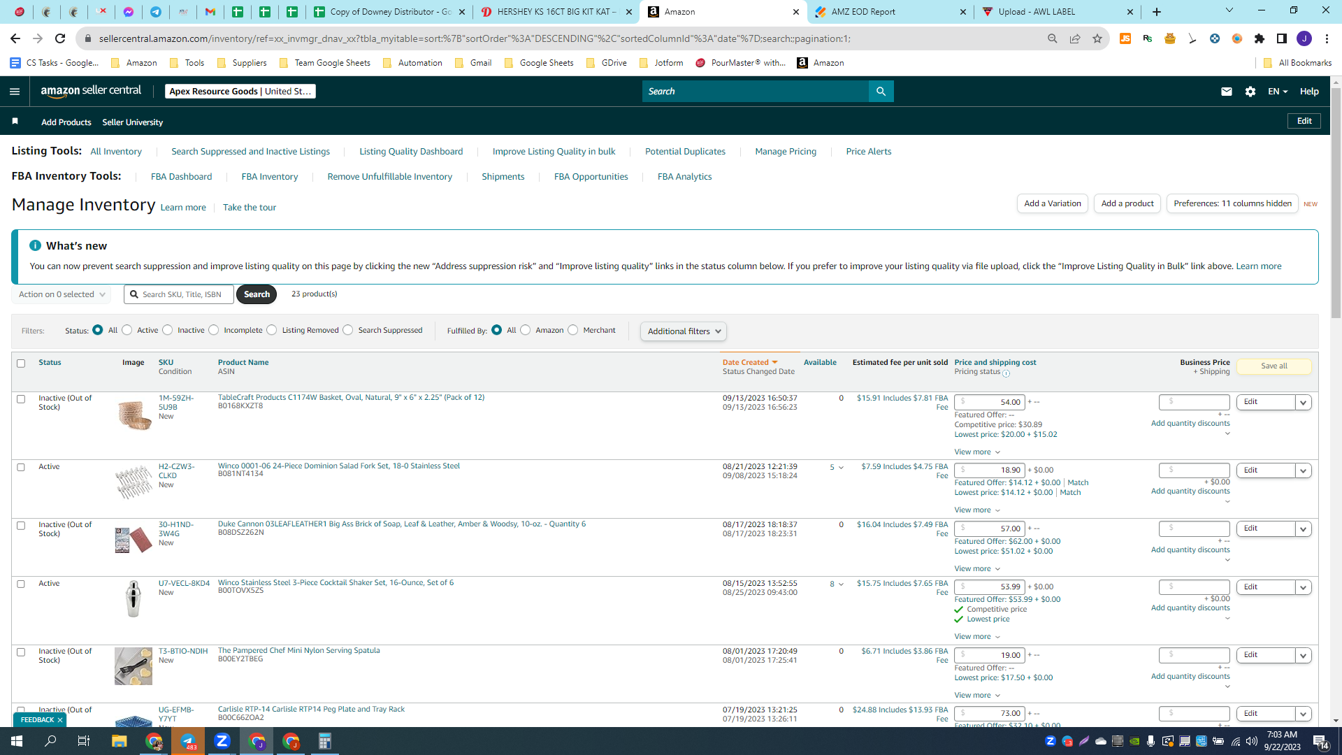Open Zoom from the taskbar
Screen dimensions: 1342x755
[222, 741]
